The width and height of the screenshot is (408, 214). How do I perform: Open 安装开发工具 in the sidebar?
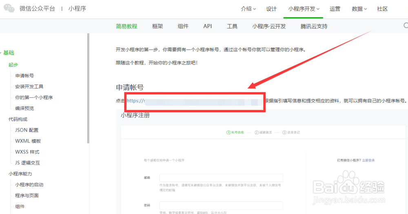pos(29,86)
